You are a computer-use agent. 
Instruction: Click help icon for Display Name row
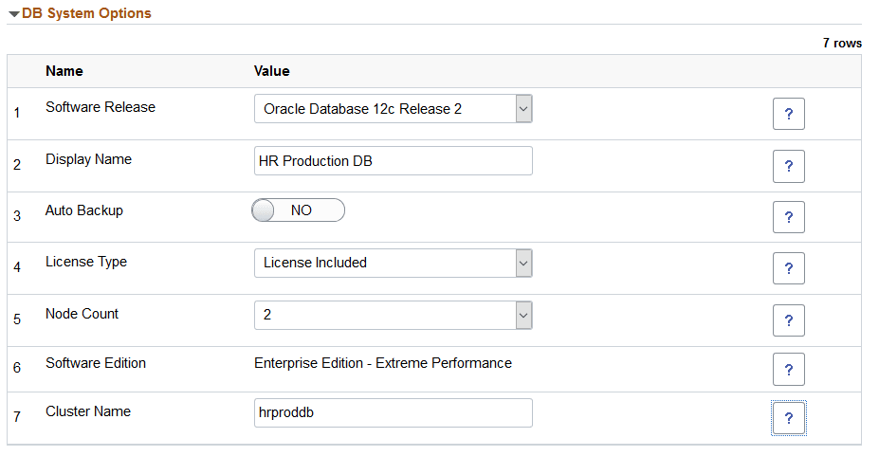pos(788,166)
